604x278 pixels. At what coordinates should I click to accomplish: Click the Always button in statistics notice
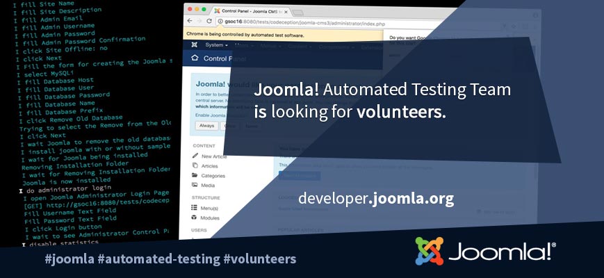(206, 126)
